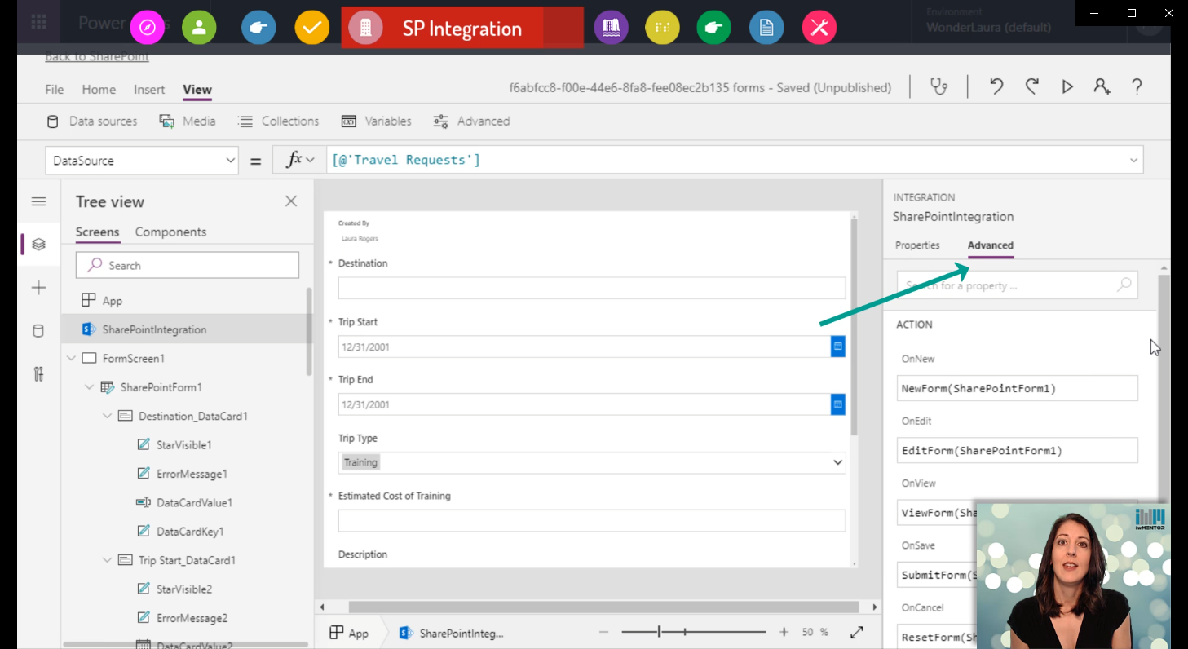Select StarVisible1 in the tree

(184, 445)
